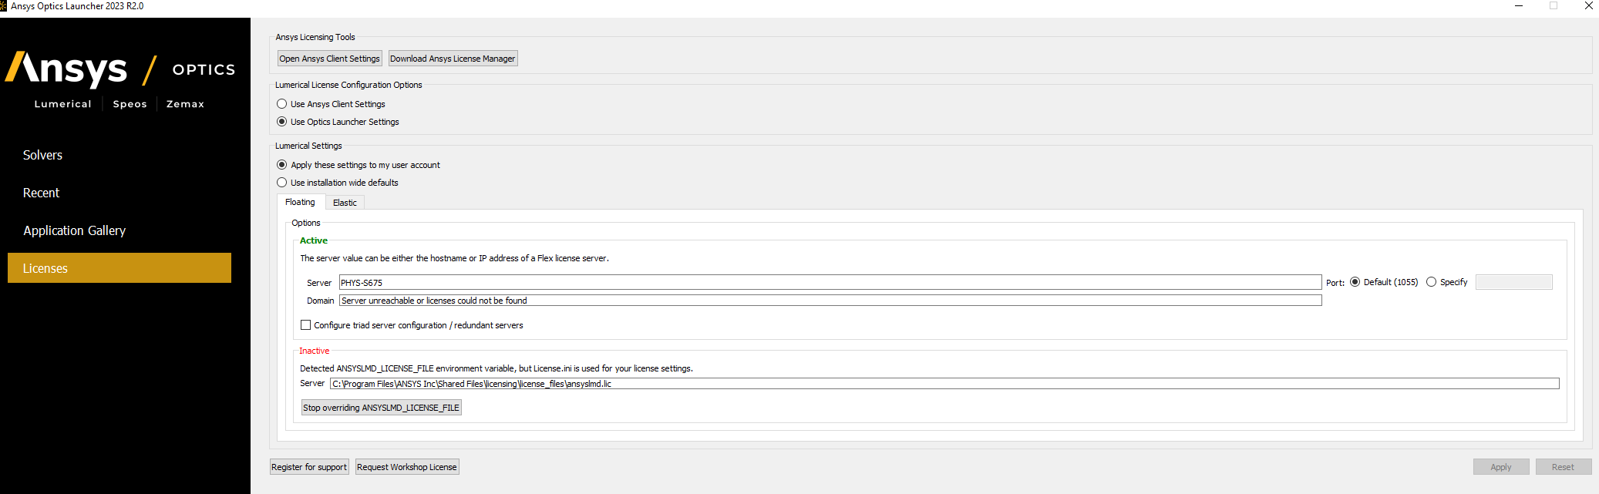Viewport: 1599px width, 494px height.
Task: Click Register for support button
Action: click(x=309, y=467)
